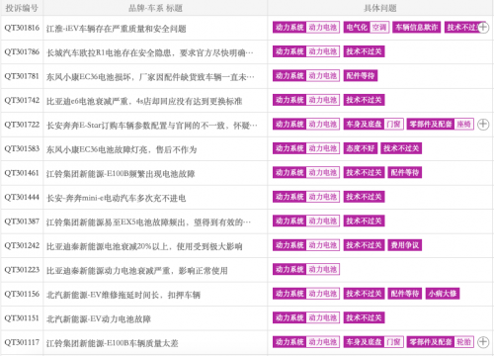Open the 江铃集团新能源易至EX5电池故障频出 complaint

pos(148,222)
